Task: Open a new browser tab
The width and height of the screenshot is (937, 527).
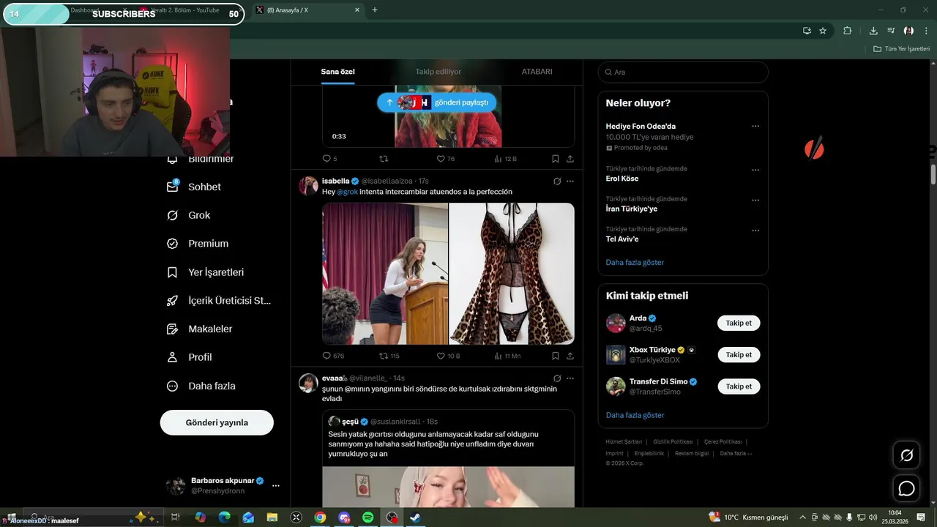Action: pyautogui.click(x=375, y=10)
